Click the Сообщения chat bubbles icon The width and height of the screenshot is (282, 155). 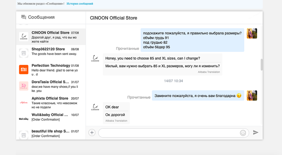pyautogui.click(x=24, y=17)
